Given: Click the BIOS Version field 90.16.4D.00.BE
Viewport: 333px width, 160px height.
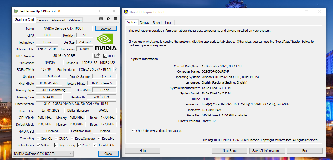Looking at the screenshot, I should [x=64, y=56].
